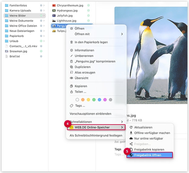Click the penguins preview image
The image size is (189, 173).
pos(157,55)
